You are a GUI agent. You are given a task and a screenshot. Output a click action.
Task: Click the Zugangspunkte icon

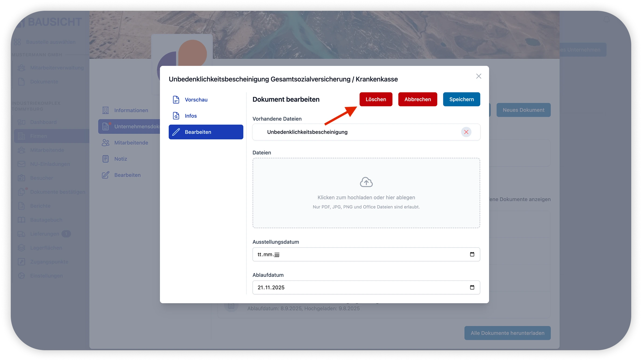[21, 262]
